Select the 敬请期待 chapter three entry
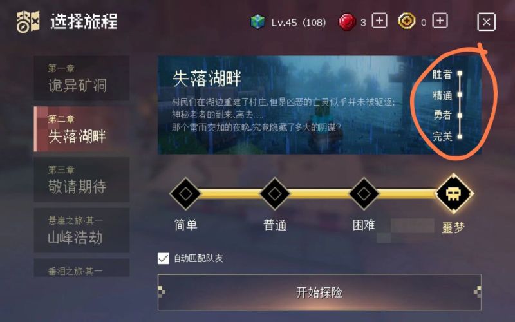Screen dimensions: 515x322 pos(82,180)
